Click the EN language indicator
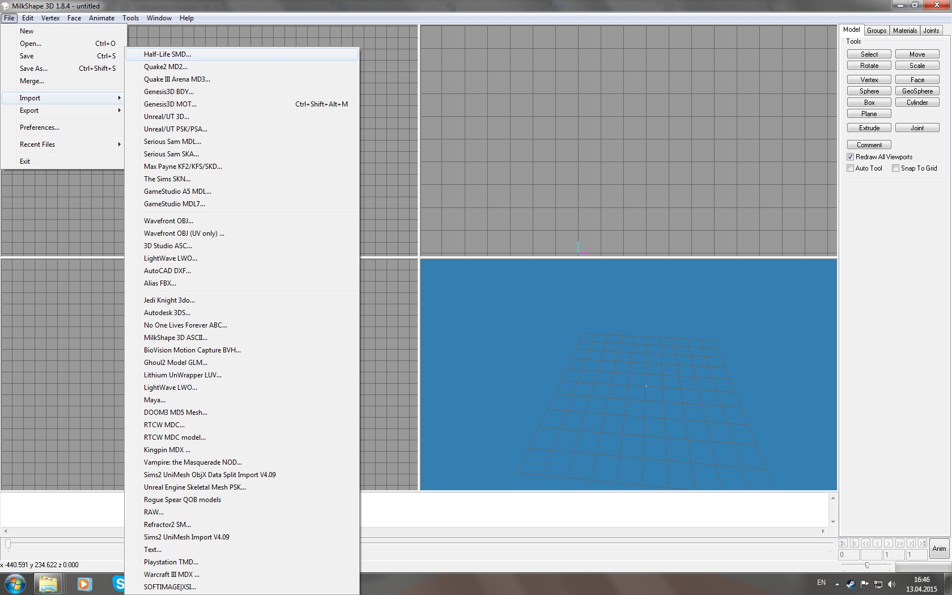 [821, 583]
